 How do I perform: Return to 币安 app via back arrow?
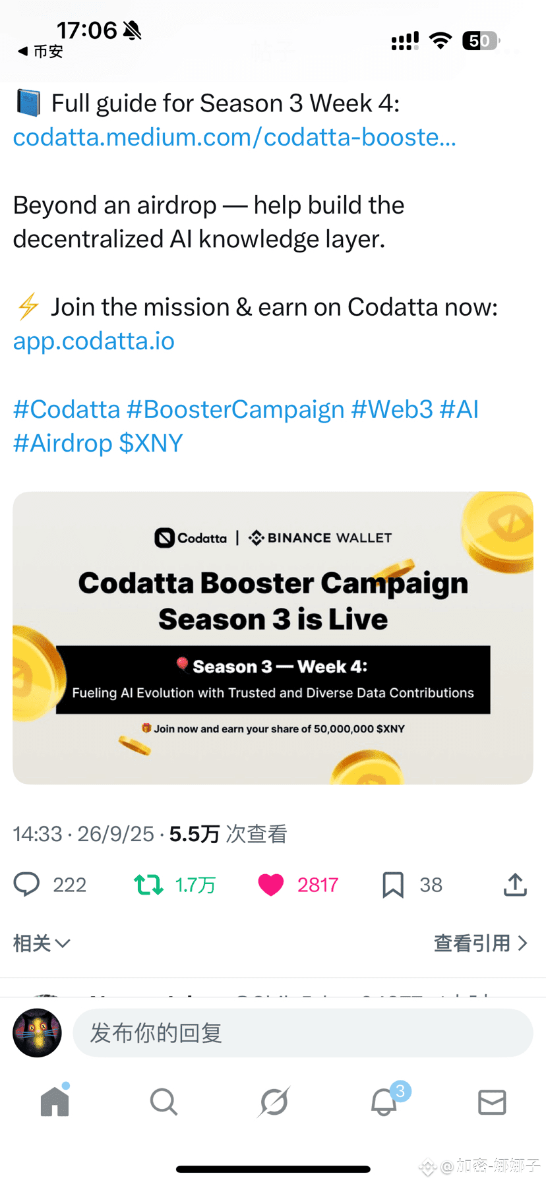click(x=40, y=51)
